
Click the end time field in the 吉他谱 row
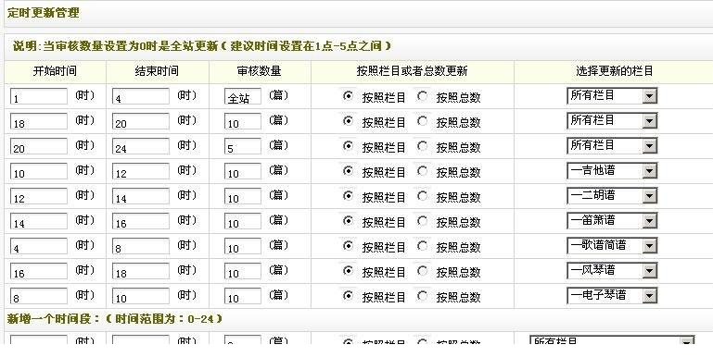pos(141,171)
